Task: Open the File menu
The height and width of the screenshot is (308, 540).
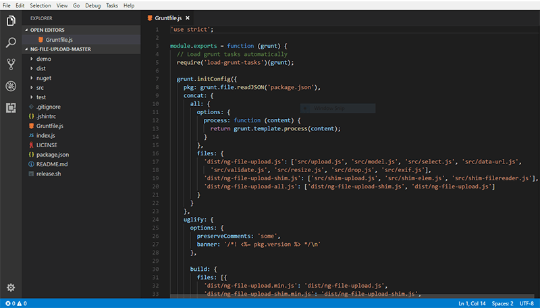Action: (x=7, y=5)
